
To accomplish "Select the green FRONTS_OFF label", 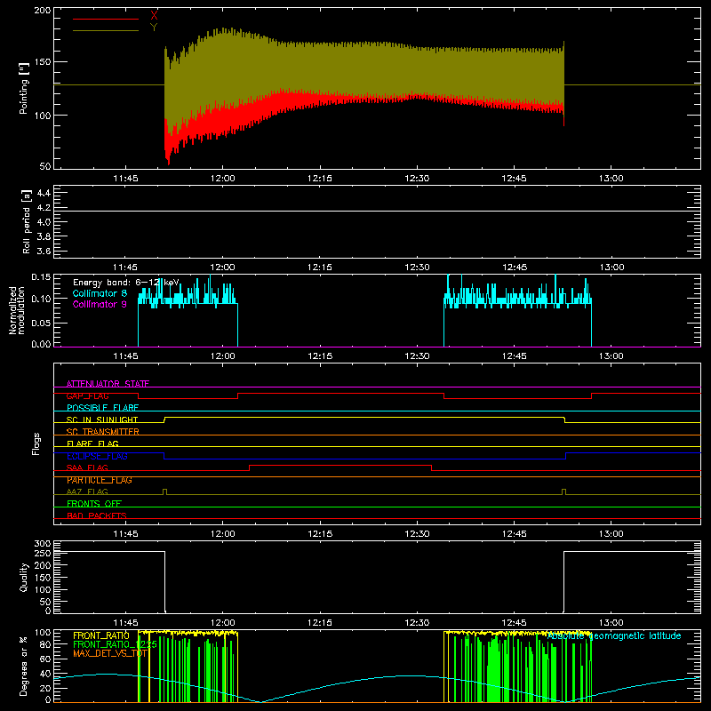I will (x=94, y=504).
